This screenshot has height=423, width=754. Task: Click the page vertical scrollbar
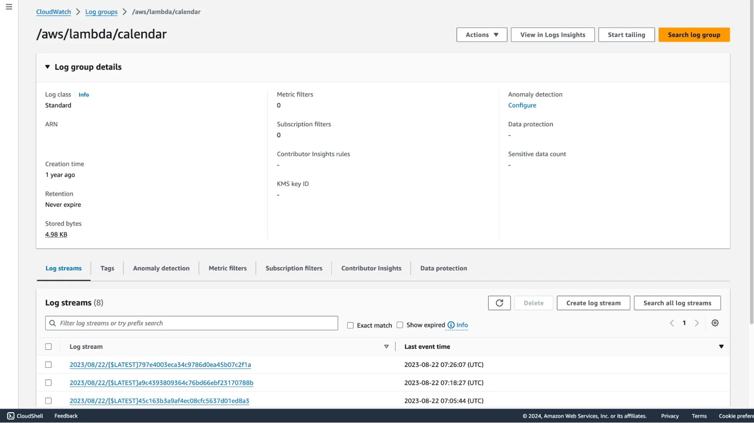point(751,162)
